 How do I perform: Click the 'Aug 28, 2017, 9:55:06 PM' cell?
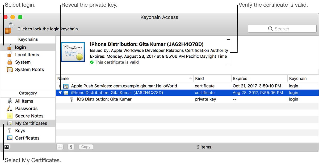(x=258, y=93)
